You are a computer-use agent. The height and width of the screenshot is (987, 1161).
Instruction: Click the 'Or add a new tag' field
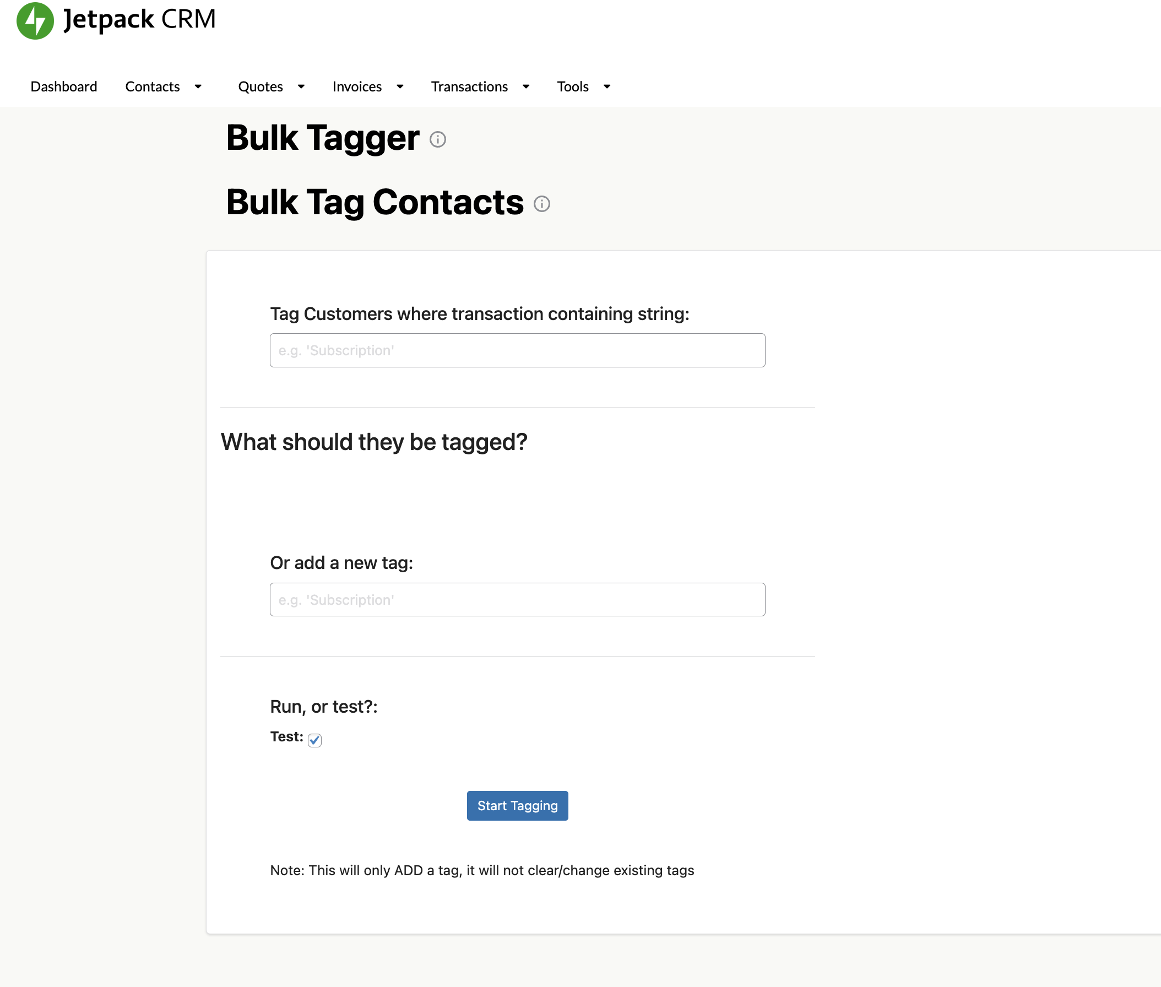[x=517, y=600]
